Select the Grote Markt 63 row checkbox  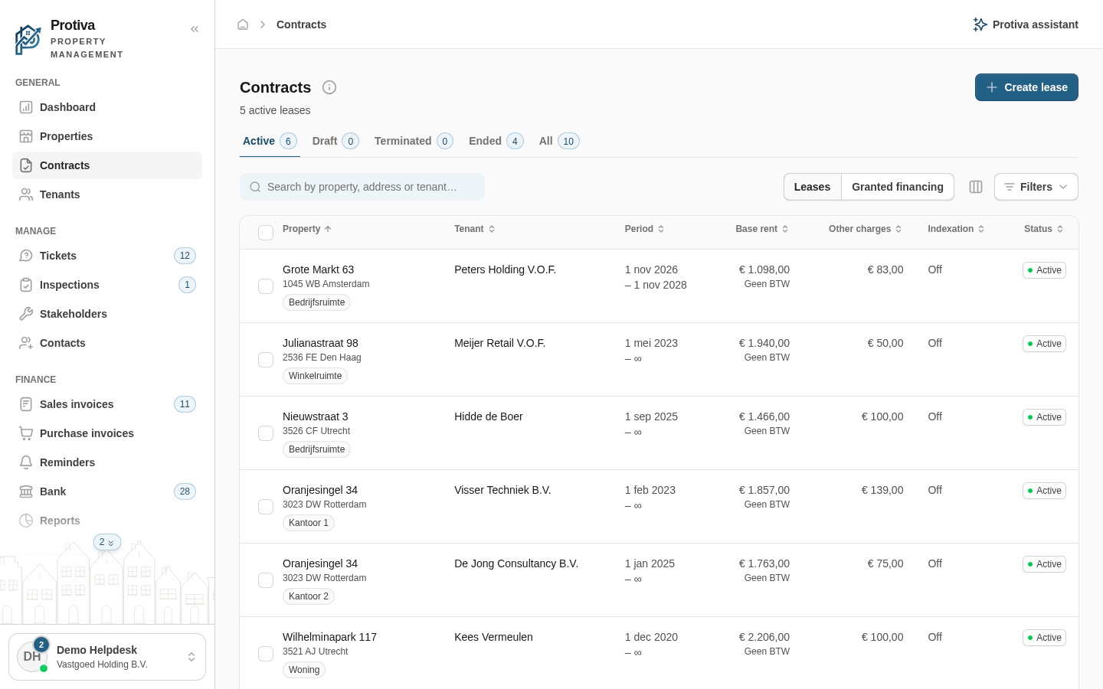[266, 286]
